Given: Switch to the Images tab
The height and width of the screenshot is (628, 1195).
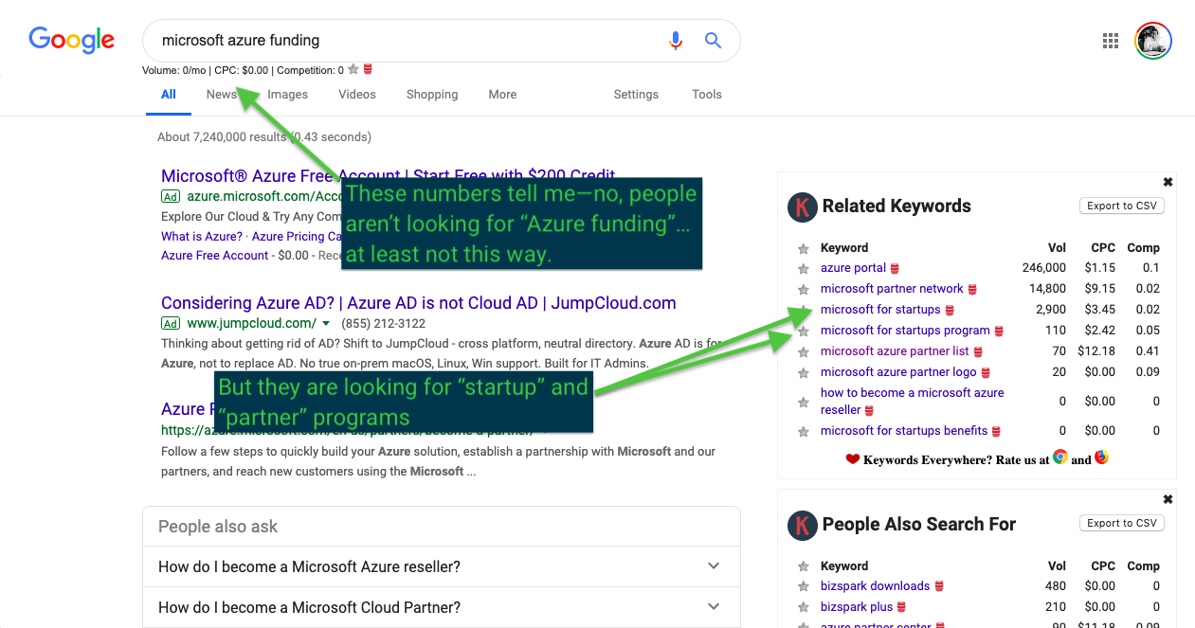Looking at the screenshot, I should pos(288,95).
